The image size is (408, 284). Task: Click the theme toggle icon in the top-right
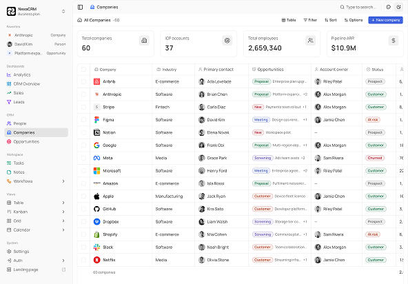coord(398,7)
